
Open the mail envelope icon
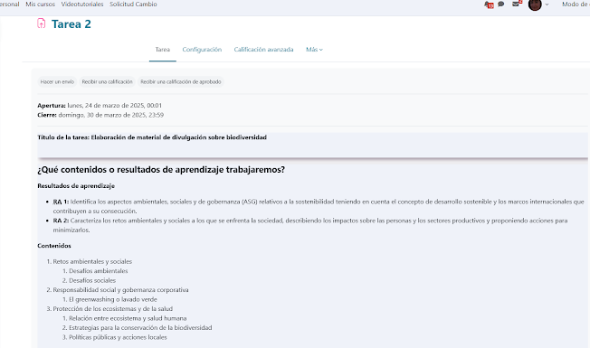pos(516,4)
